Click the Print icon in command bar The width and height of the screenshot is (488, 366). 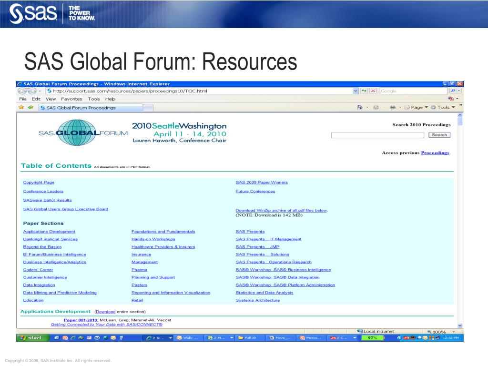[393, 107]
